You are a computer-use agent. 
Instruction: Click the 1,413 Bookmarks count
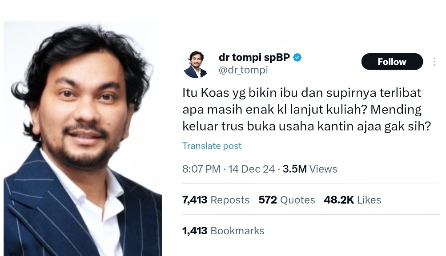point(223,231)
